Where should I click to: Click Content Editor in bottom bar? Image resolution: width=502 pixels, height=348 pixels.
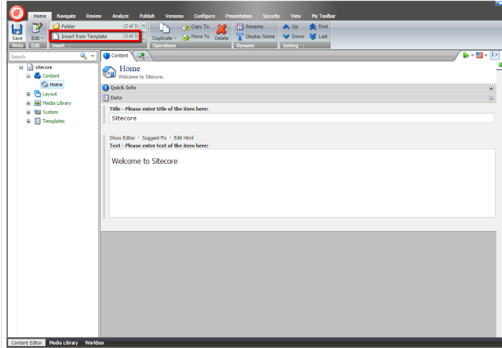[27, 343]
